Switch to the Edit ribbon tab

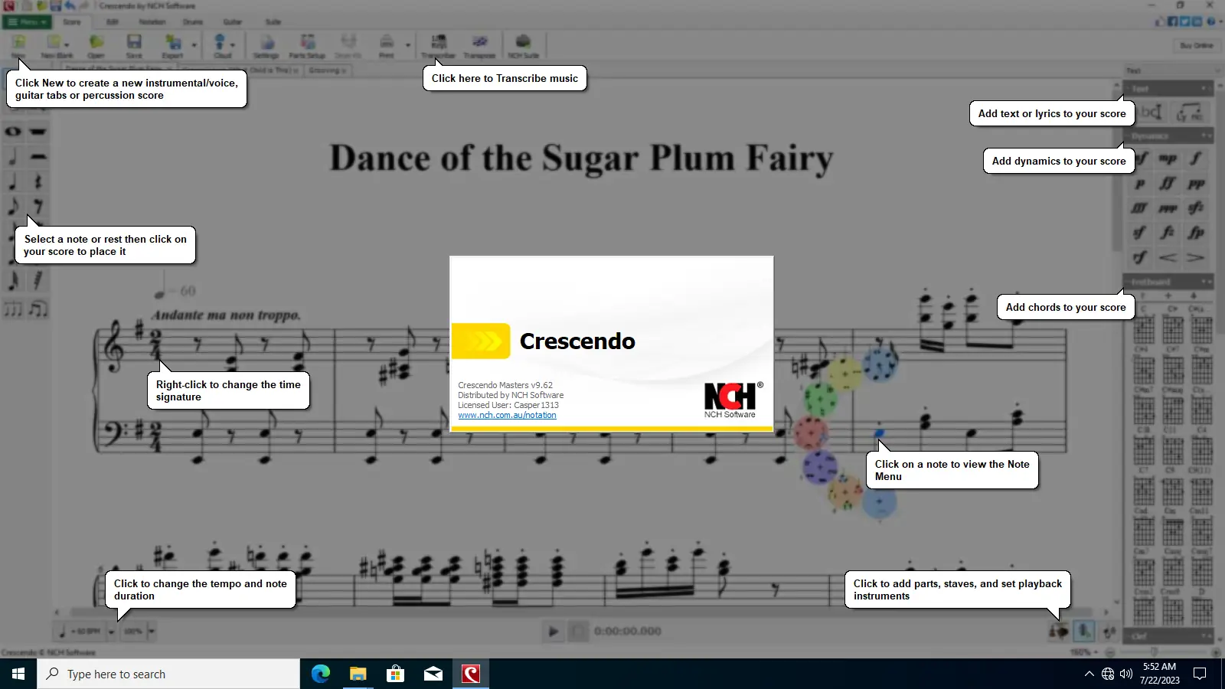pyautogui.click(x=113, y=21)
